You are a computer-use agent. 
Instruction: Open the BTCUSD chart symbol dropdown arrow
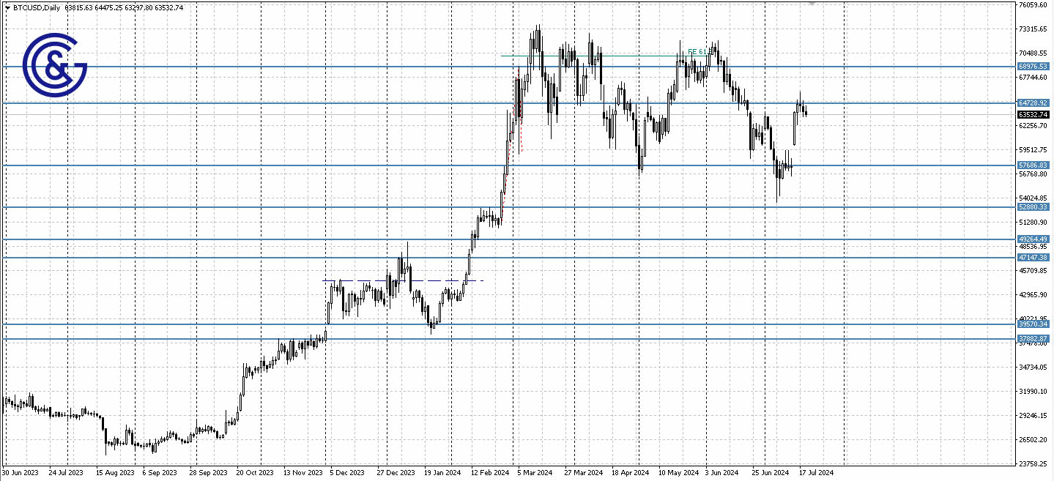(x=8, y=6)
